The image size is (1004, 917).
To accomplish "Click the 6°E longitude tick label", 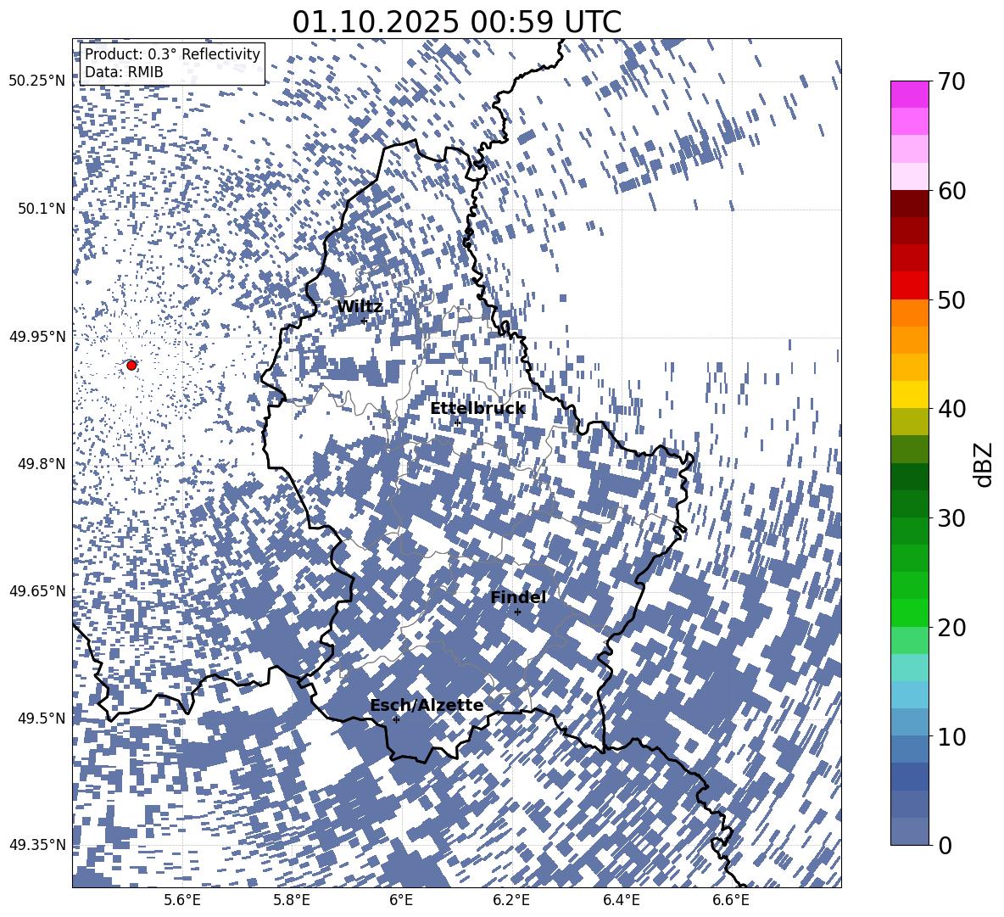I will click(x=401, y=900).
